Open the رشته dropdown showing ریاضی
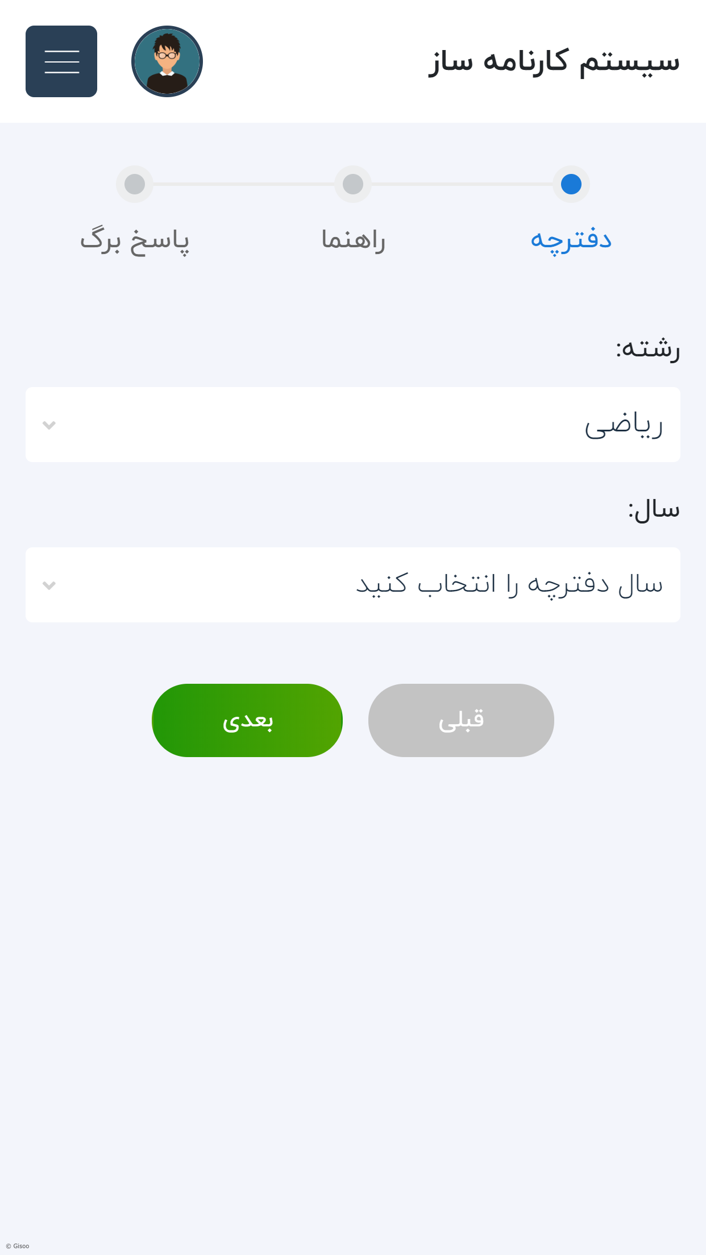This screenshot has height=1255, width=706. click(353, 425)
